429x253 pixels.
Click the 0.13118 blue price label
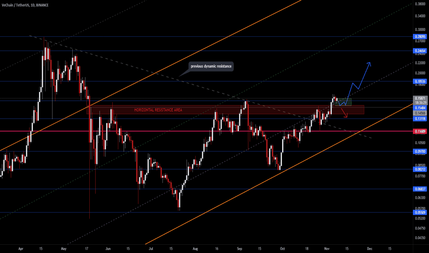point(420,119)
